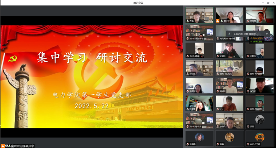This screenshot has width=276, height=148.
Task: Click the return arrow on the speaking floating bar
Action: (267, 34)
